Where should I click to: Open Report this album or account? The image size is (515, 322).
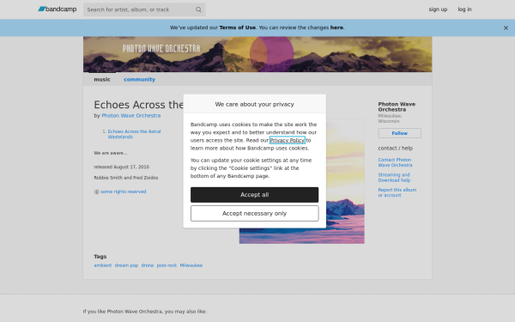tap(397, 192)
